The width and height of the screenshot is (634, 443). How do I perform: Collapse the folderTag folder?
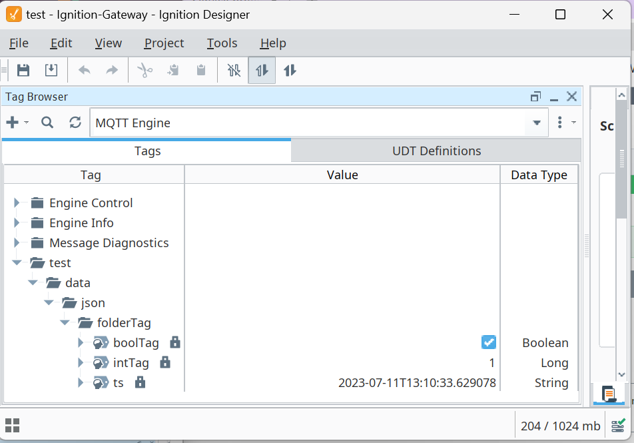(x=65, y=322)
